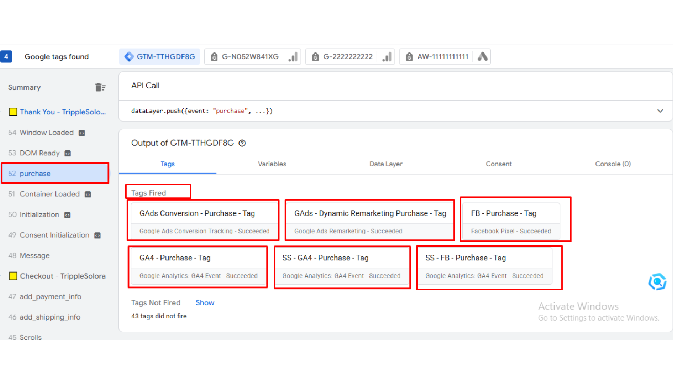This screenshot has width=673, height=378.
Task: Show the tags not fired list
Action: (205, 303)
